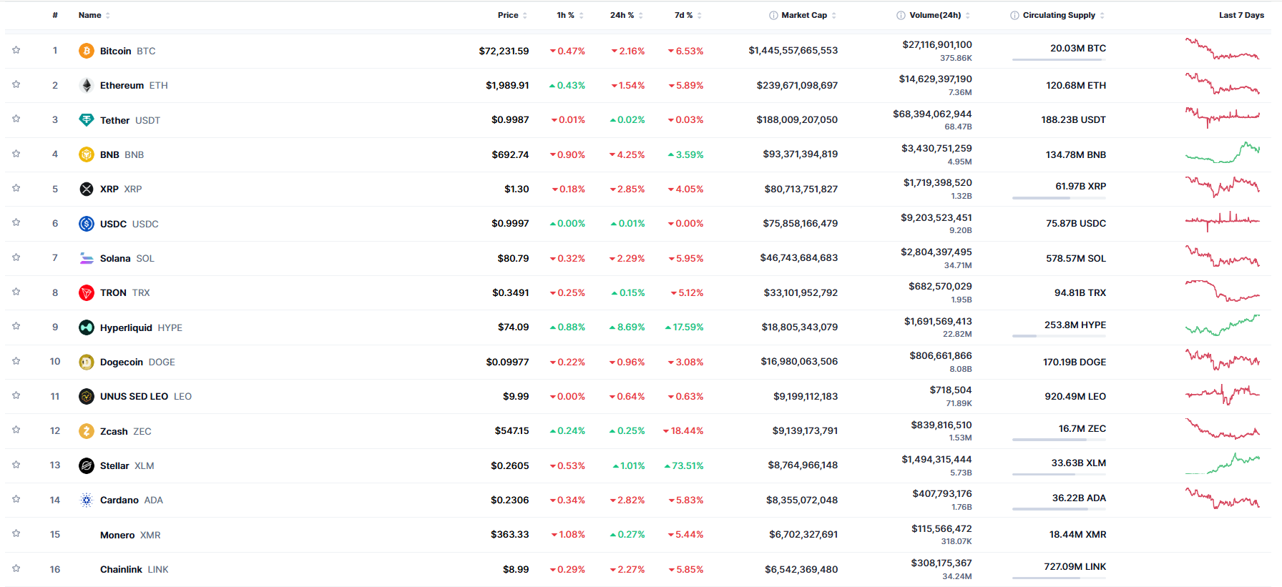Screen dimensions: 1282x587
Task: Click the Dogecoin coin logo
Action: pos(87,362)
